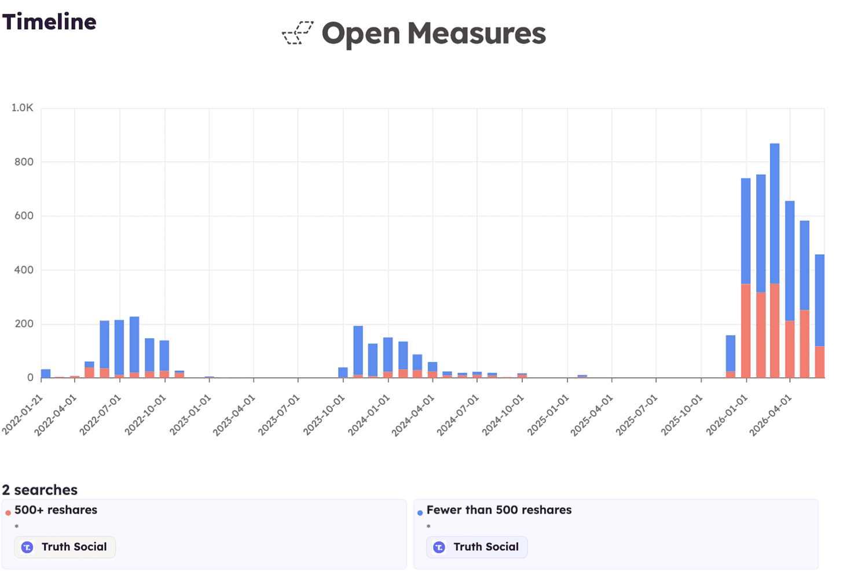Click the 2023-04-01 x-axis label
This screenshot has width=843, height=571.
(234, 415)
